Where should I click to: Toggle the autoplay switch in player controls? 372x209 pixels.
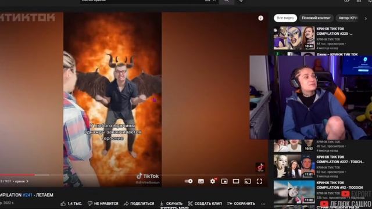[x=189, y=181]
